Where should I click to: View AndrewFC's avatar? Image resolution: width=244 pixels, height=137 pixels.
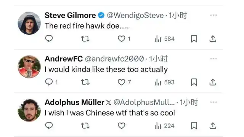(x=29, y=67)
